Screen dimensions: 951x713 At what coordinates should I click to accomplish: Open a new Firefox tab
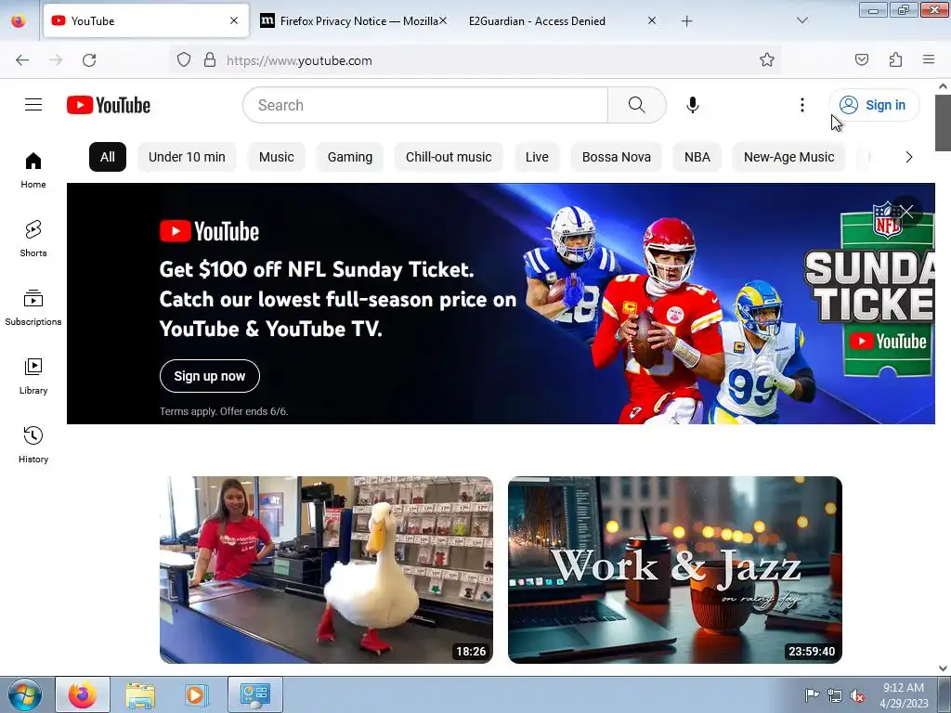pos(686,21)
